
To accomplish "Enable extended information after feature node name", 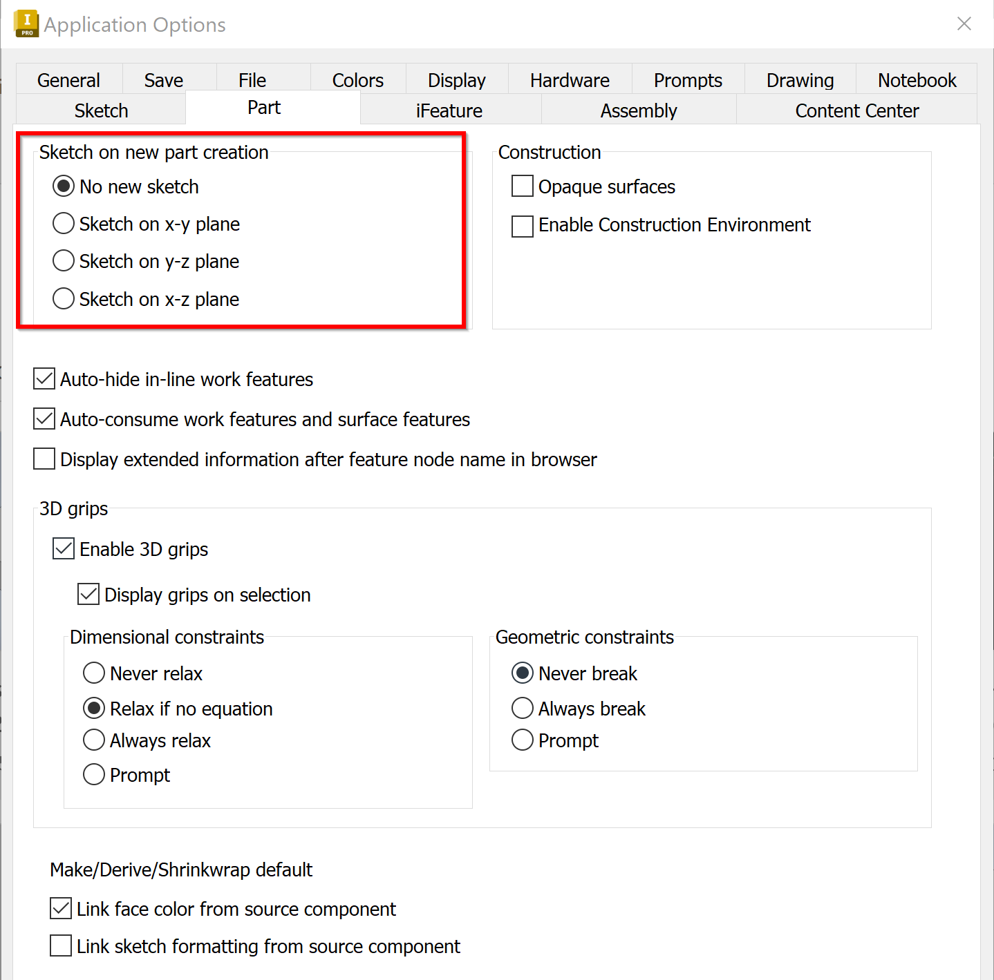I will [44, 459].
